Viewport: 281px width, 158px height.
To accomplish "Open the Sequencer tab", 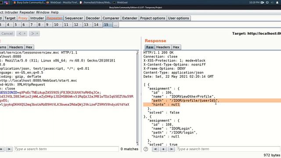I will coord(74,18).
